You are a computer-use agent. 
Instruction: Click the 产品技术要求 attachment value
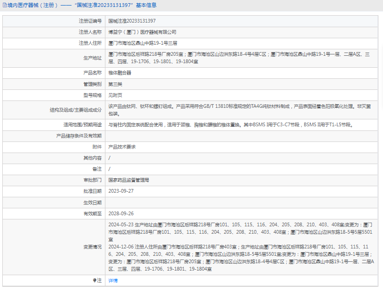tap(122, 147)
